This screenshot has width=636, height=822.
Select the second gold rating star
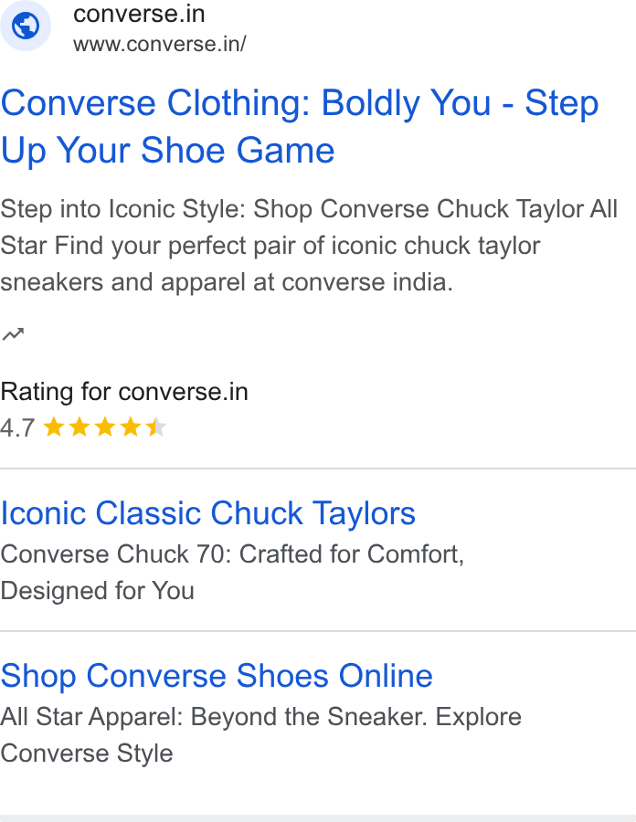(x=79, y=427)
